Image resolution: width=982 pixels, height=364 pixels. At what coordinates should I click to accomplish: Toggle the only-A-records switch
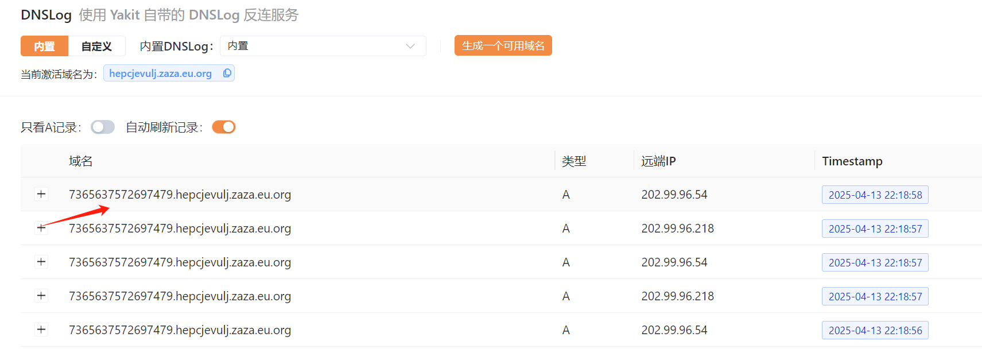coord(103,127)
